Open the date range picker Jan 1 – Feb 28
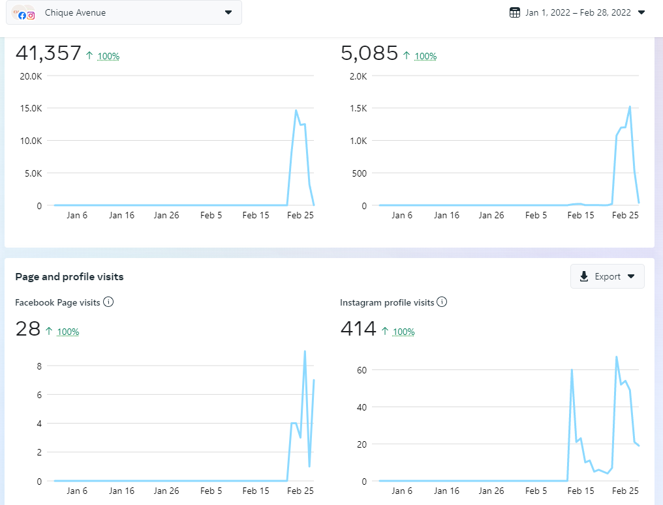 (x=578, y=12)
